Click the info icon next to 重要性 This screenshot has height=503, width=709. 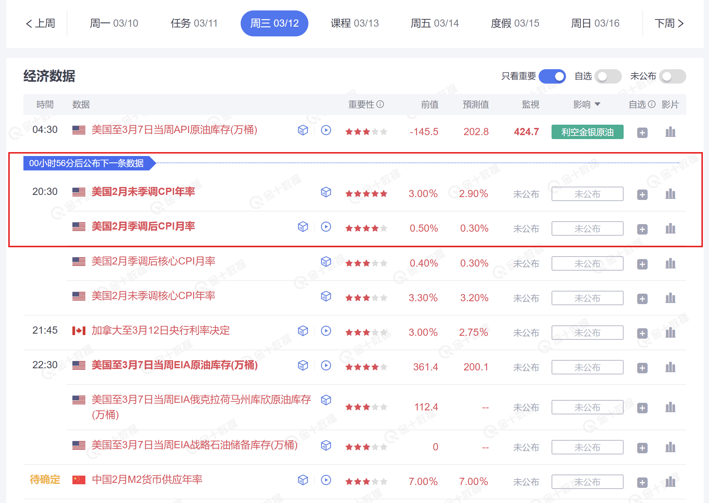pyautogui.click(x=380, y=104)
